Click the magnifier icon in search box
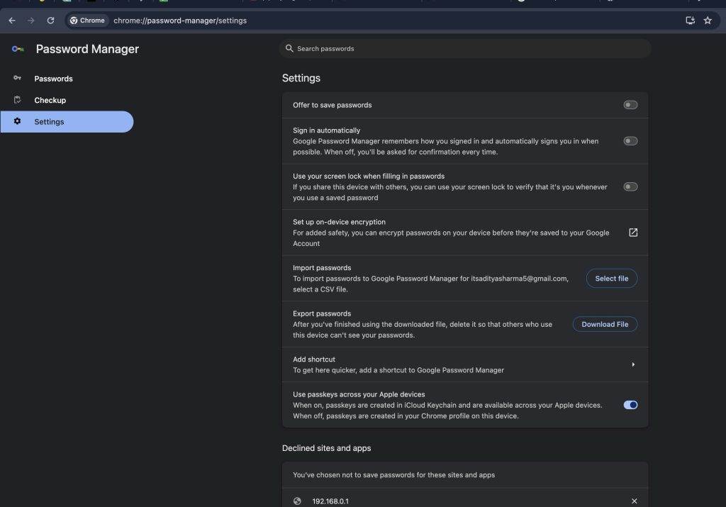726x507 pixels. [289, 49]
